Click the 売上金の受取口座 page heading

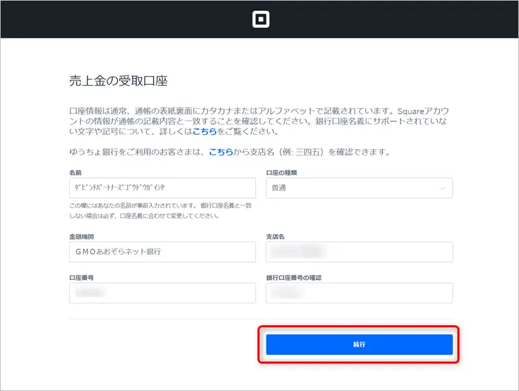[x=118, y=81]
